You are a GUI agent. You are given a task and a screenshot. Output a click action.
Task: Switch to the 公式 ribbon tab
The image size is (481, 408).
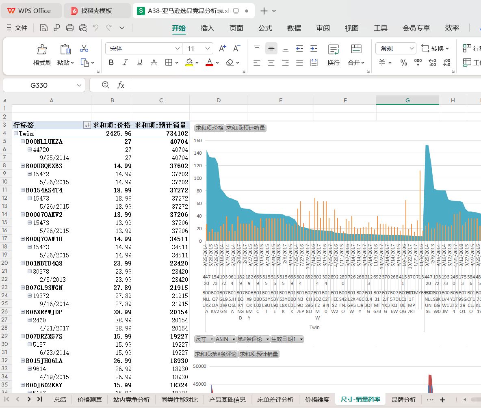coord(265,28)
